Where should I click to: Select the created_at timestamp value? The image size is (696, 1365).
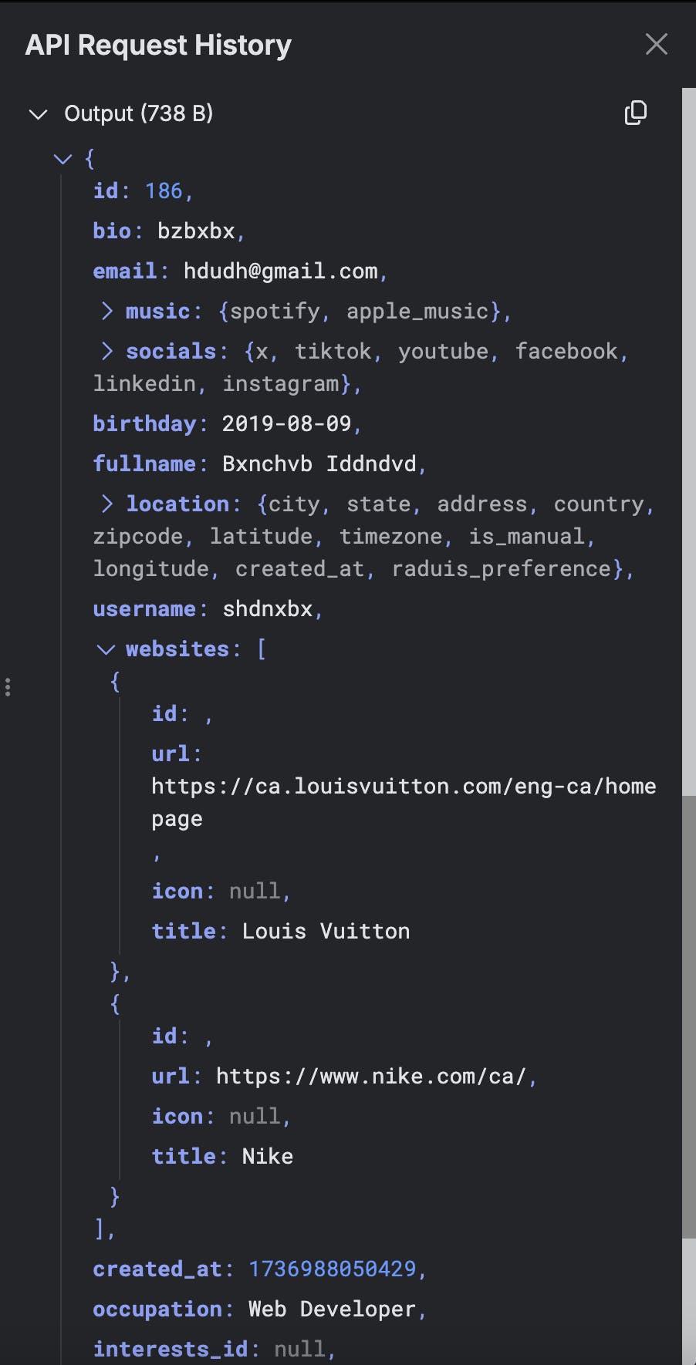tap(332, 1269)
